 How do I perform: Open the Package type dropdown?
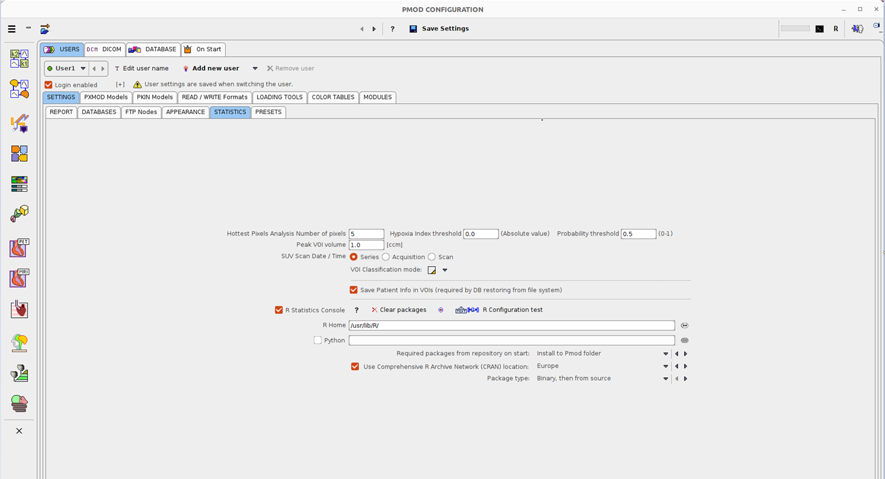tap(665, 379)
